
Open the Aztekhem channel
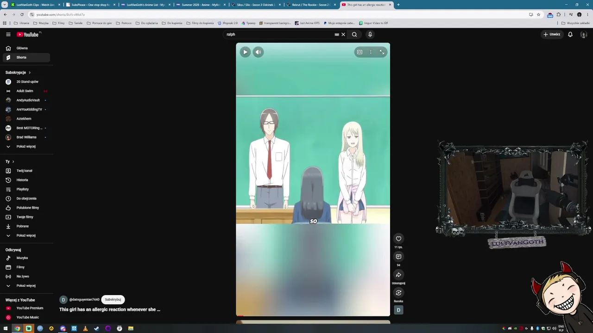click(26, 119)
